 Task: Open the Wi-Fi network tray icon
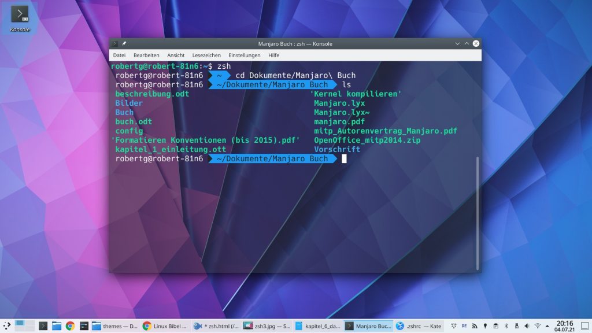tap(538, 326)
